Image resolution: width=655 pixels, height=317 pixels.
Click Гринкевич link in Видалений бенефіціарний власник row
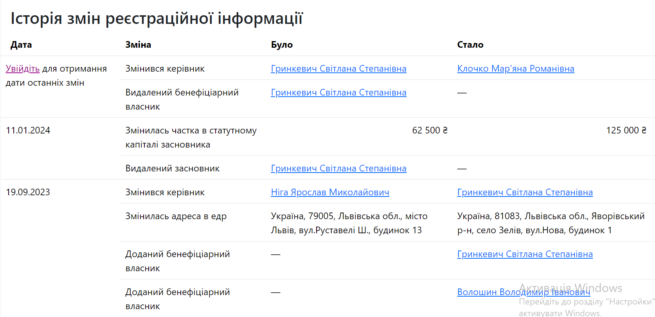[338, 93]
